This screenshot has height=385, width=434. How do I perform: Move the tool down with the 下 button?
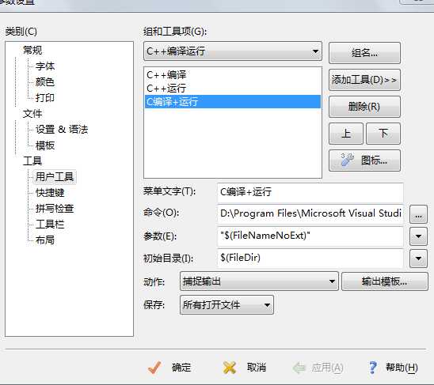(x=383, y=134)
